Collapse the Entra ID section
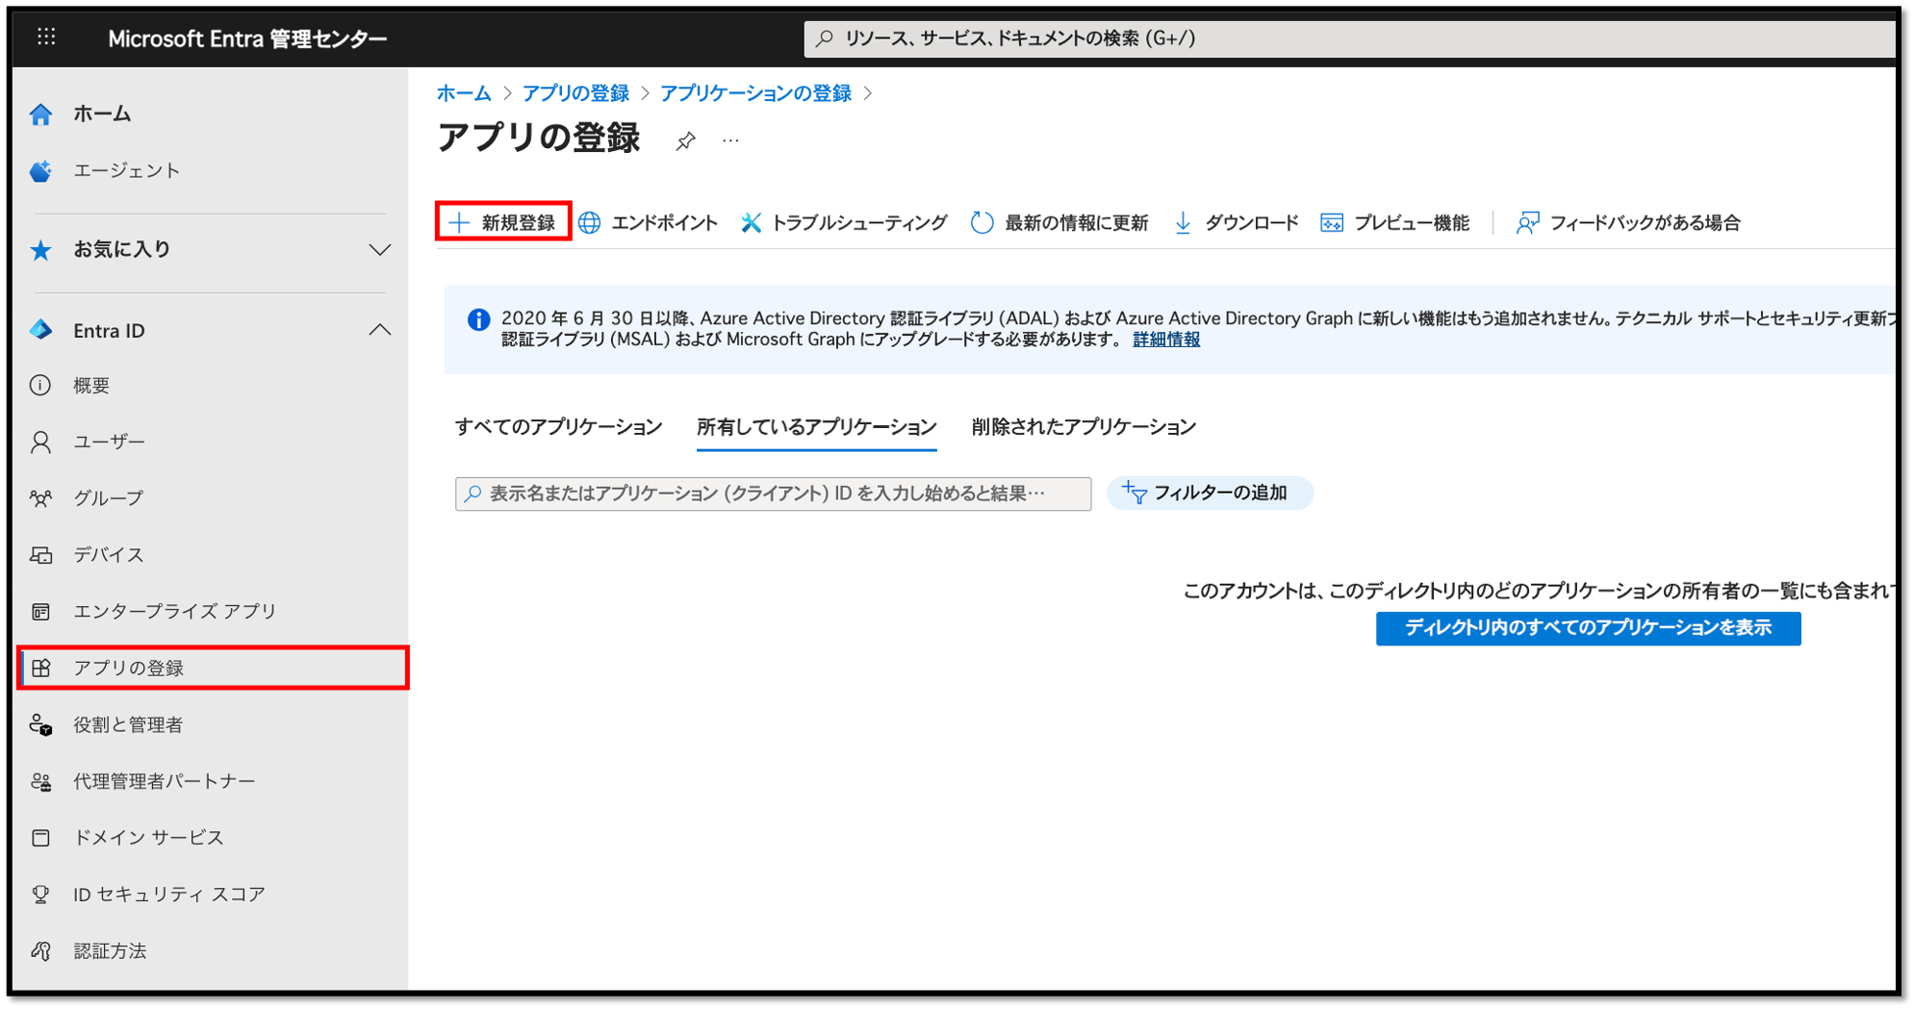1914x1010 pixels. coord(381,330)
